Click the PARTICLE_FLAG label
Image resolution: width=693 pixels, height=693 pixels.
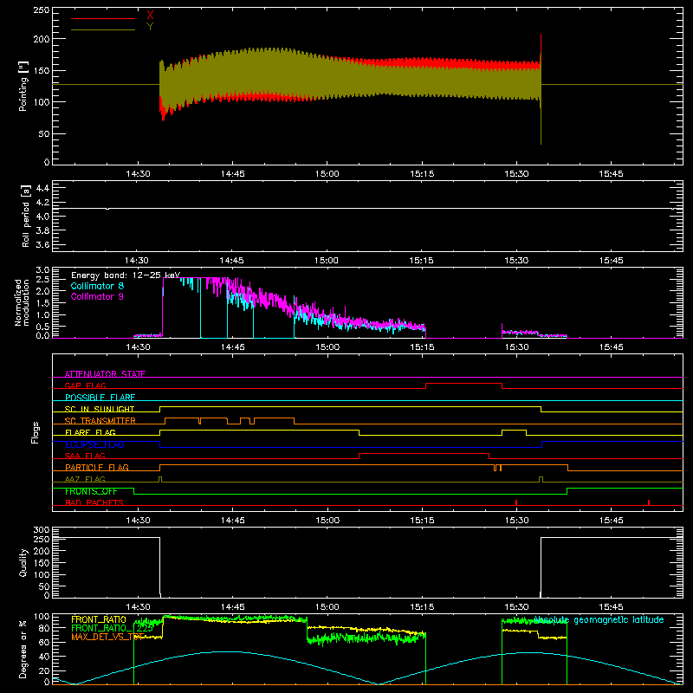(97, 467)
